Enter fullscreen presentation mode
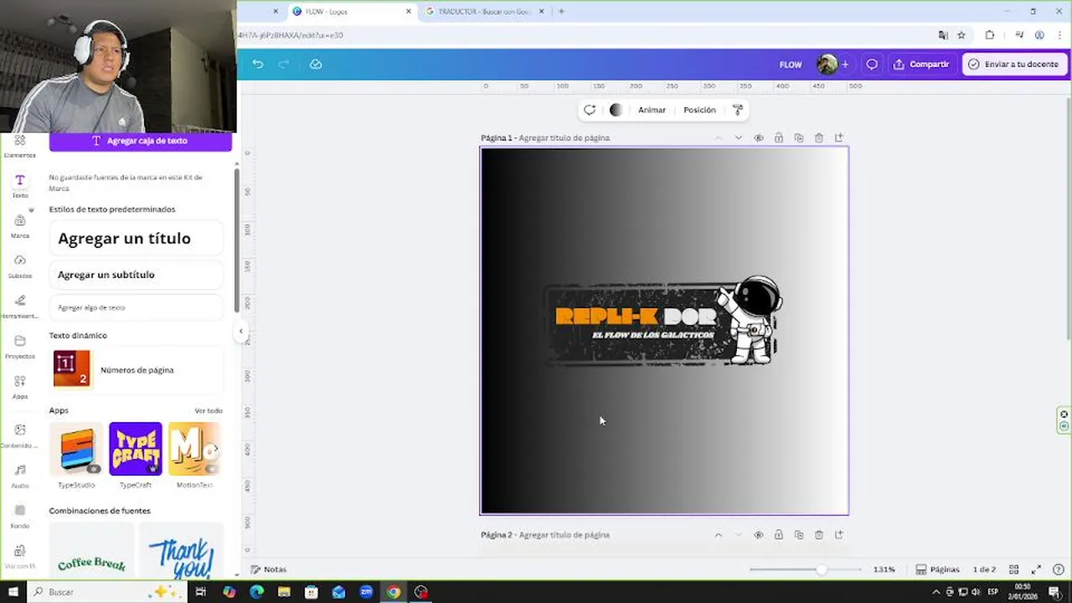The width and height of the screenshot is (1072, 603). tap(1036, 569)
